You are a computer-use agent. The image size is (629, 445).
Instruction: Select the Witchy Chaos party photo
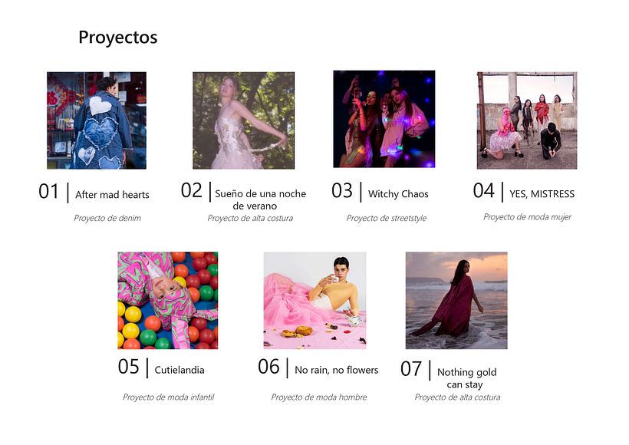coord(384,119)
